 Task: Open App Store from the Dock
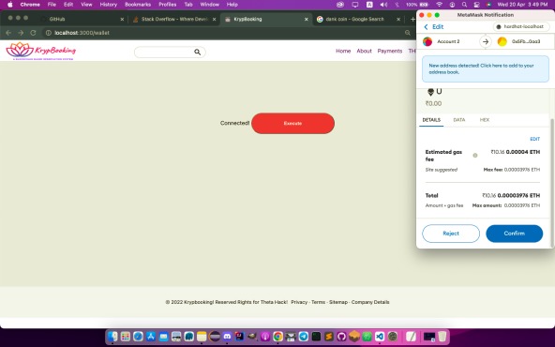[151, 336]
